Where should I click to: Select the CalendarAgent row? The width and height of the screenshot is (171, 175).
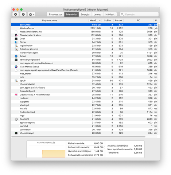pyautogui.click(x=84, y=91)
